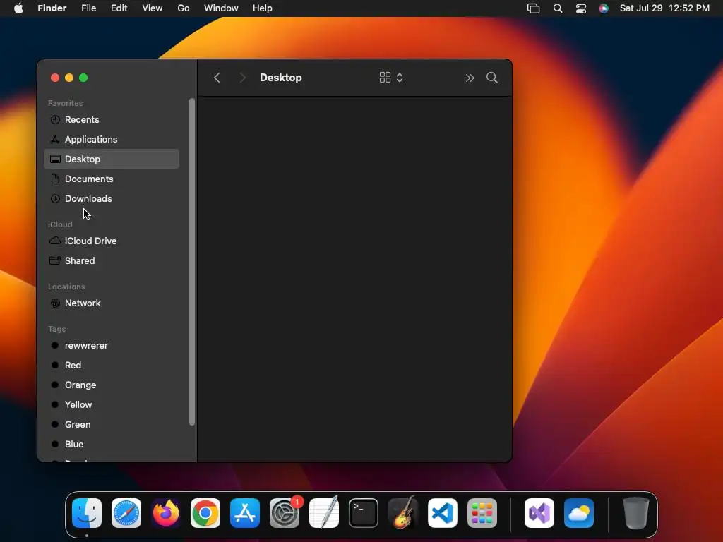This screenshot has width=723, height=542.
Task: Click the Downloads arrow icon
Action: pyautogui.click(x=55, y=198)
